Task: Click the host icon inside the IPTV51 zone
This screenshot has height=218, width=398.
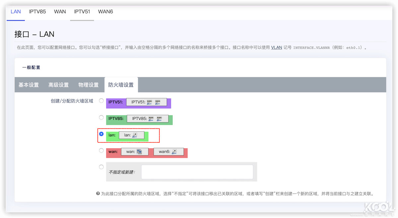Action: 149,103
